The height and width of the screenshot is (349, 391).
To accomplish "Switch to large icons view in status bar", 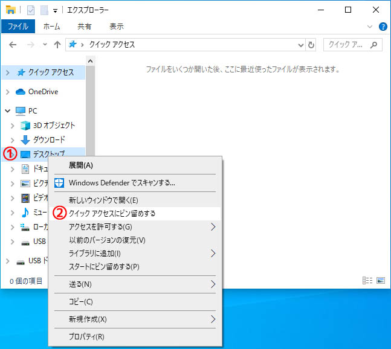I will (381, 281).
